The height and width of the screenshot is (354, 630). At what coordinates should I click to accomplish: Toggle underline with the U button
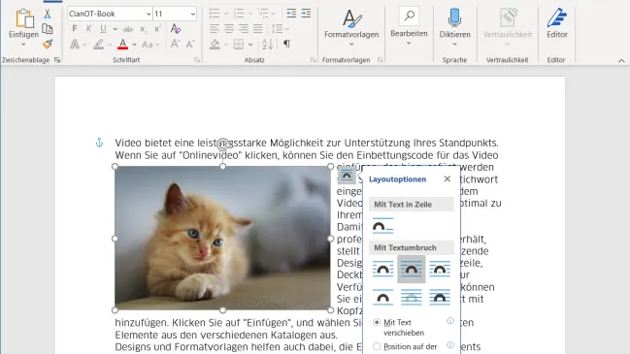click(103, 29)
